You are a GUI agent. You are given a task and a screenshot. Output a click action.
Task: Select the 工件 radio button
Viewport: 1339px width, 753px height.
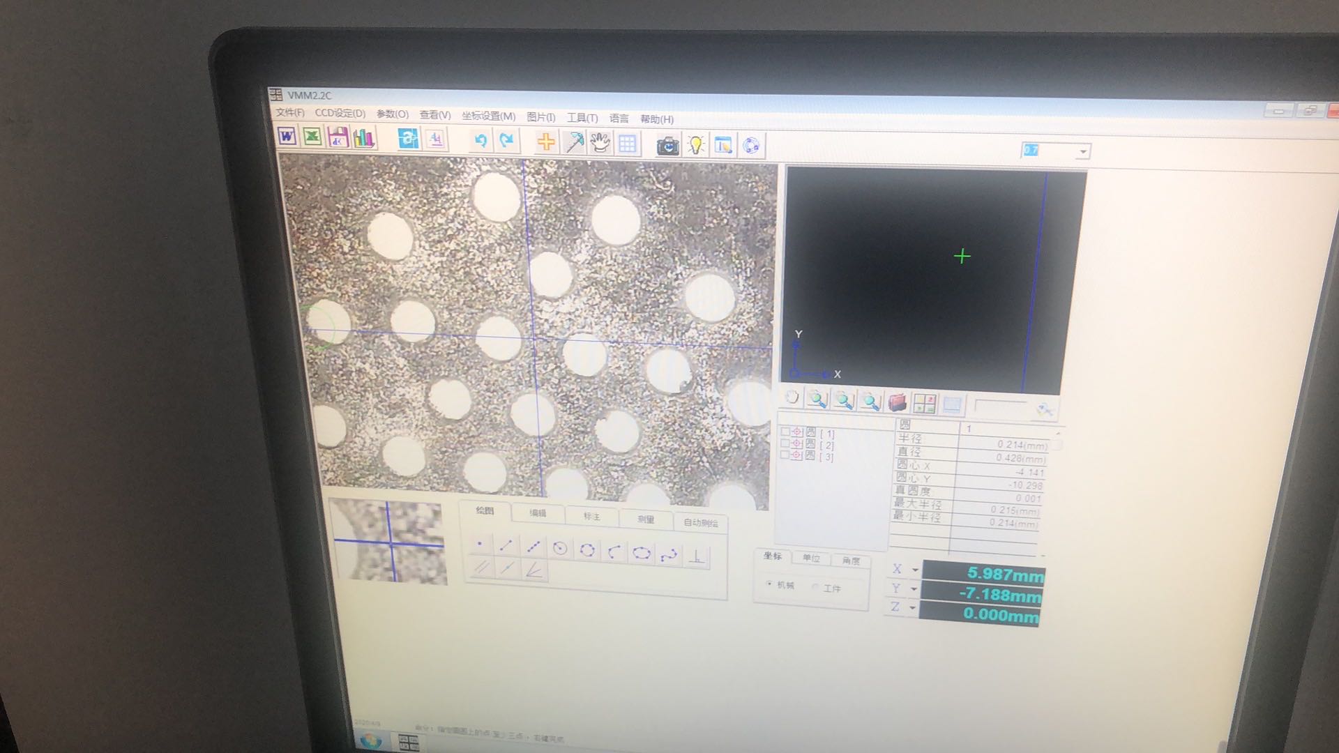tap(815, 587)
